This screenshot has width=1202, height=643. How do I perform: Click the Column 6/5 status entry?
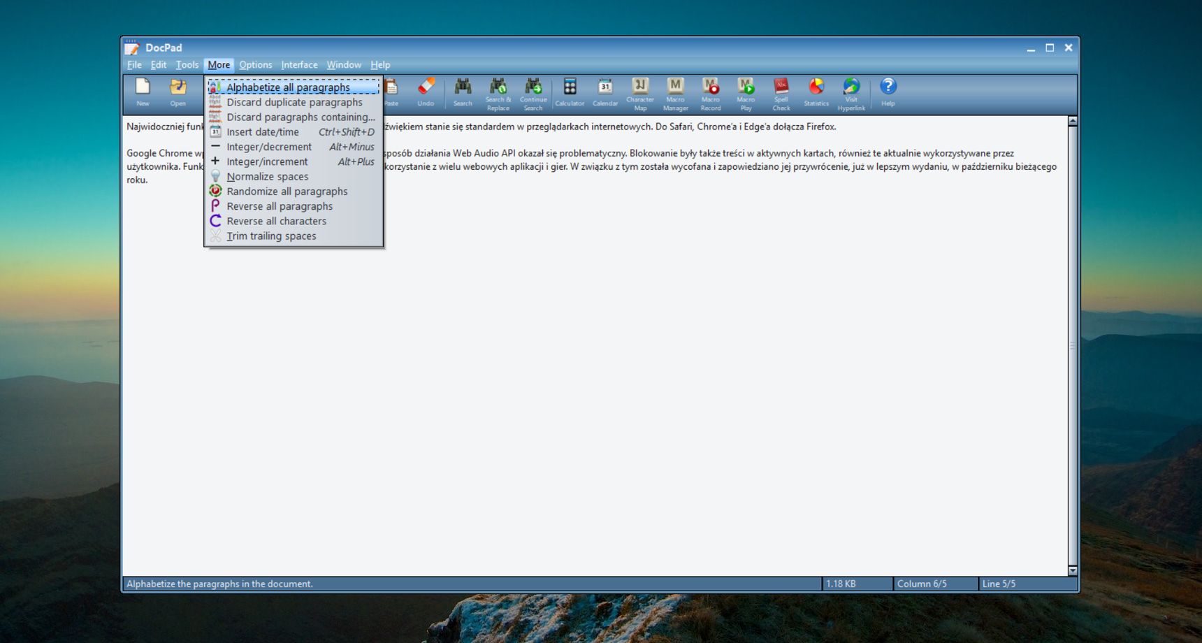[x=936, y=584]
